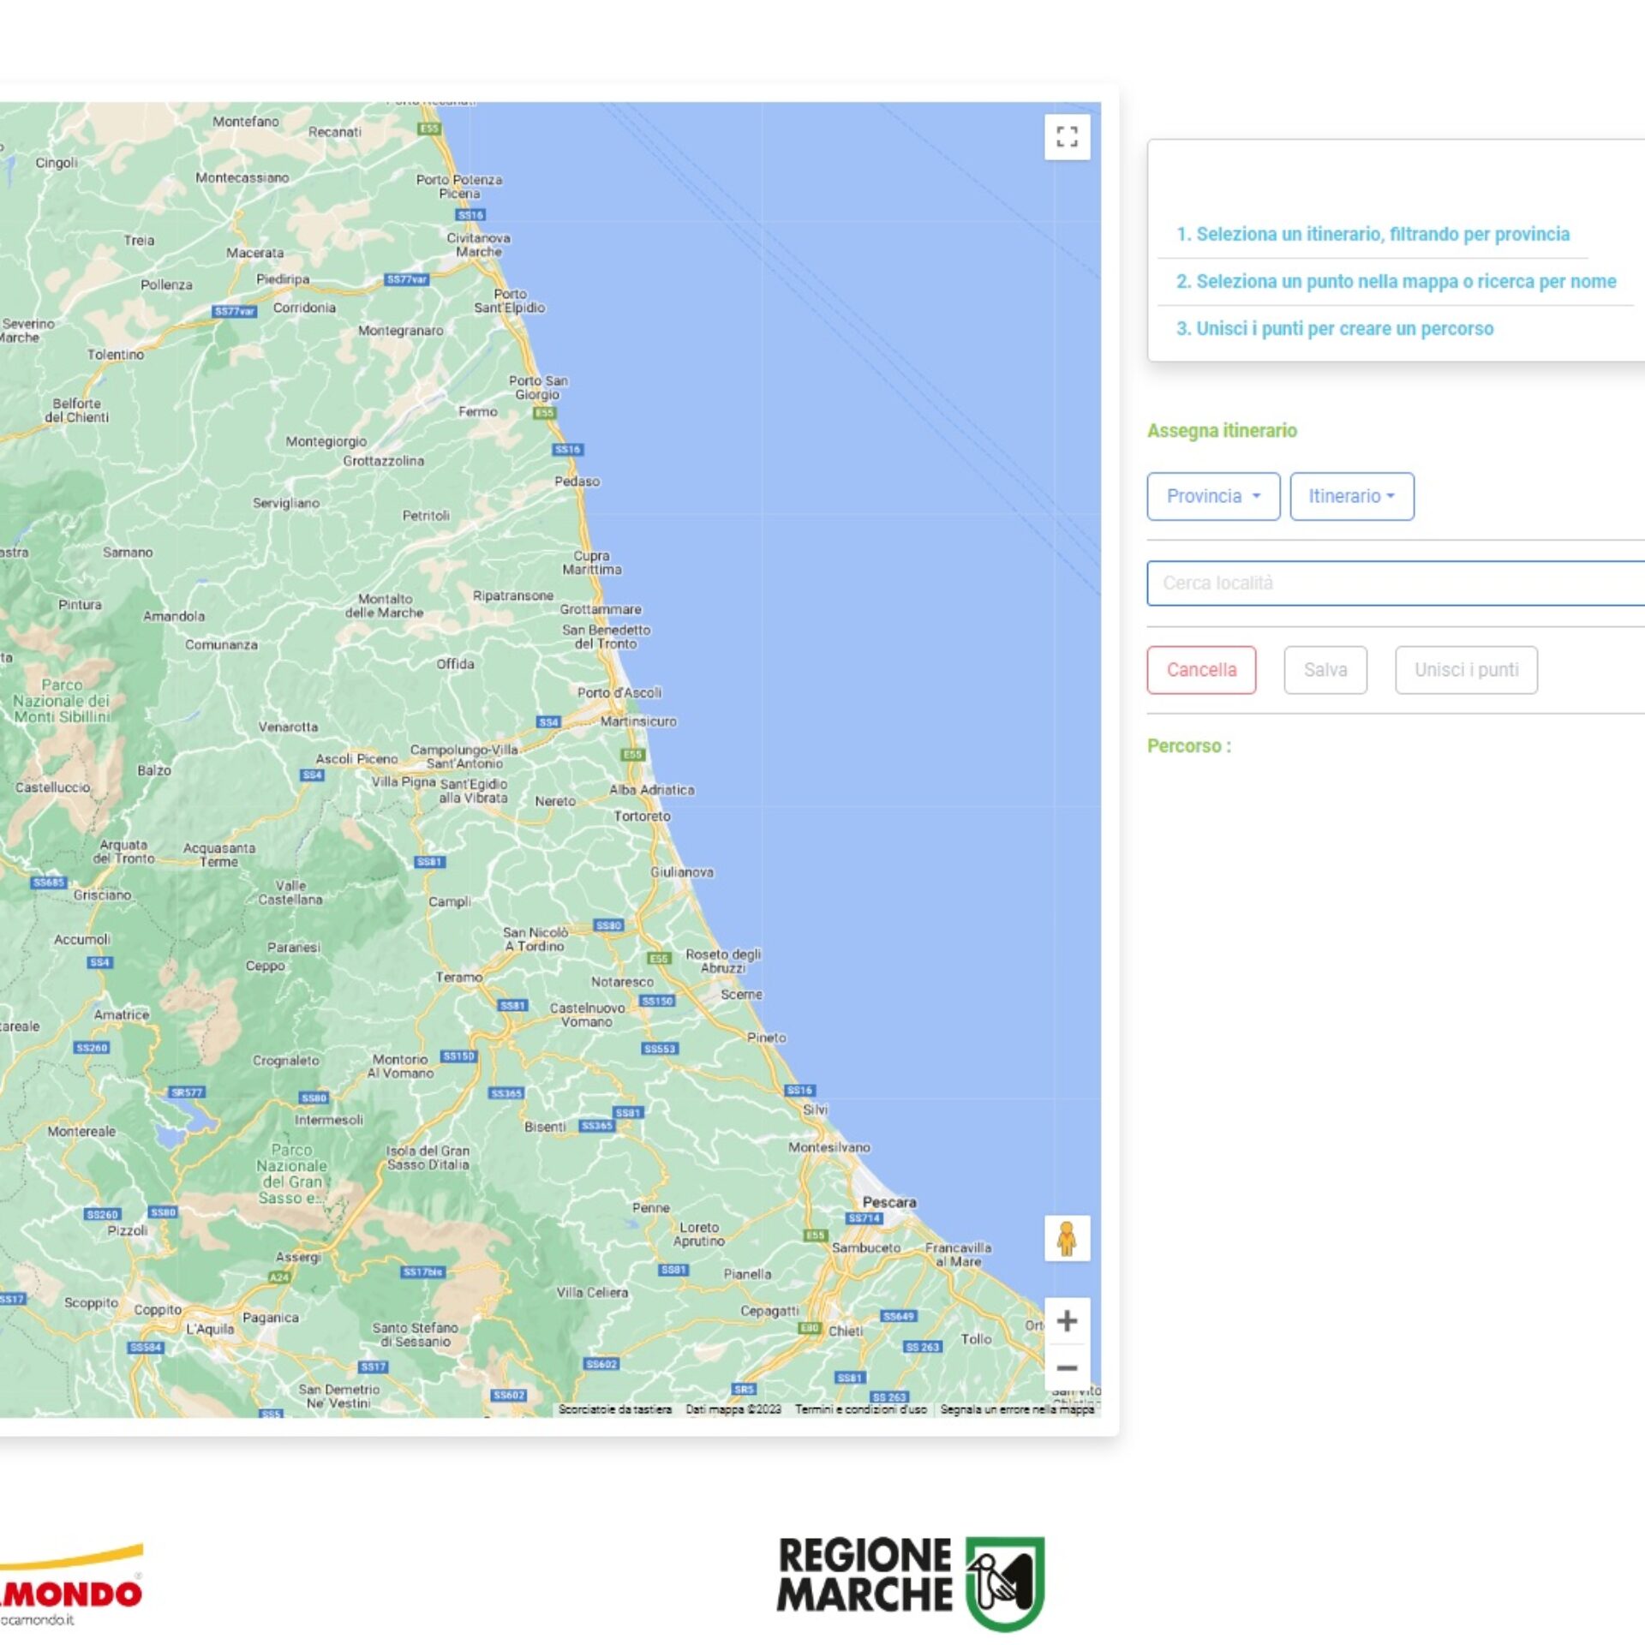1645x1645 pixels.
Task: Focus the Cerca località search field
Action: (x=1397, y=583)
